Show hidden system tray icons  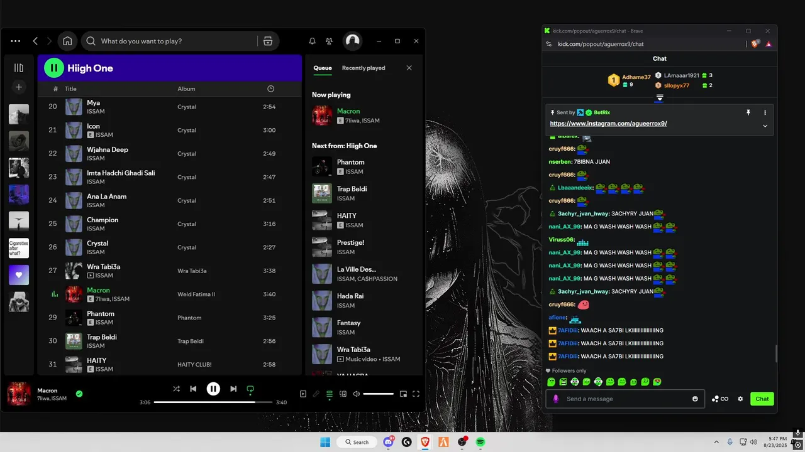(x=716, y=442)
